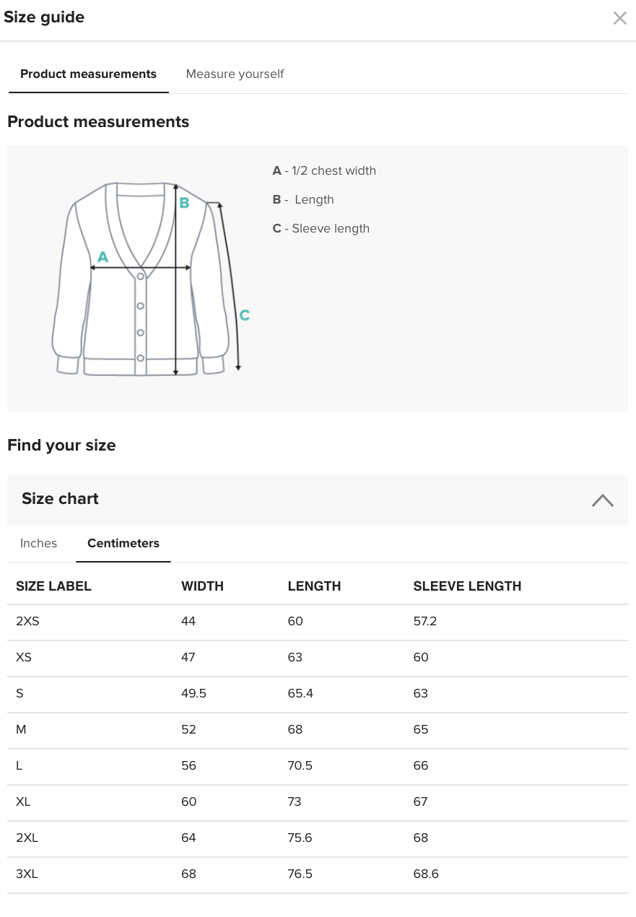Select Centimeters units tab
This screenshot has height=917, width=636.
click(123, 543)
